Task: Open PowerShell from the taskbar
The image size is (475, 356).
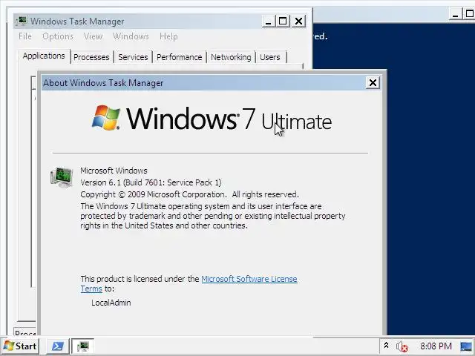Action: [x=58, y=346]
